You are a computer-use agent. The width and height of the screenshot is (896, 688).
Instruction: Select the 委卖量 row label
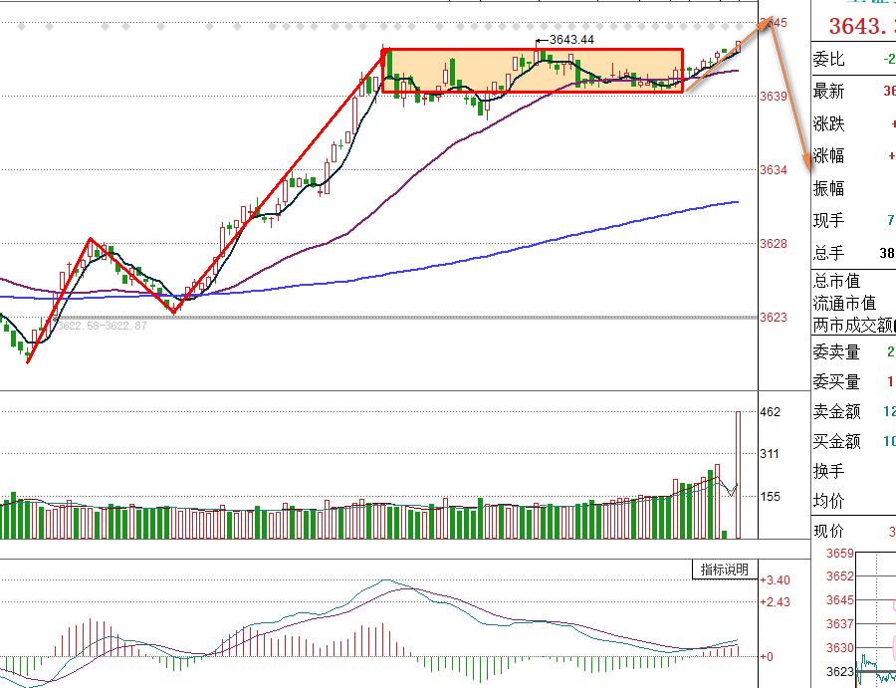click(x=836, y=352)
